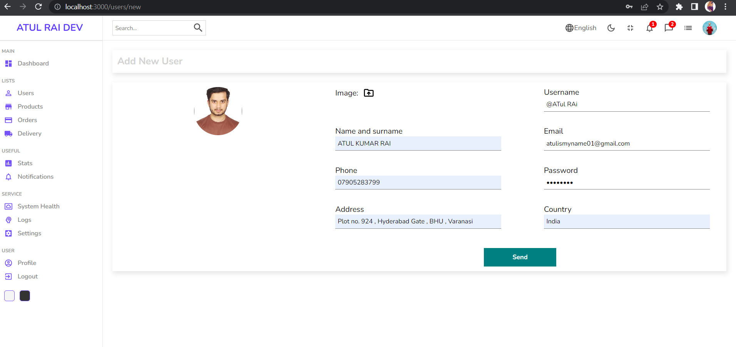Open the Users list in sidebar
The height and width of the screenshot is (347, 736).
[x=25, y=93]
